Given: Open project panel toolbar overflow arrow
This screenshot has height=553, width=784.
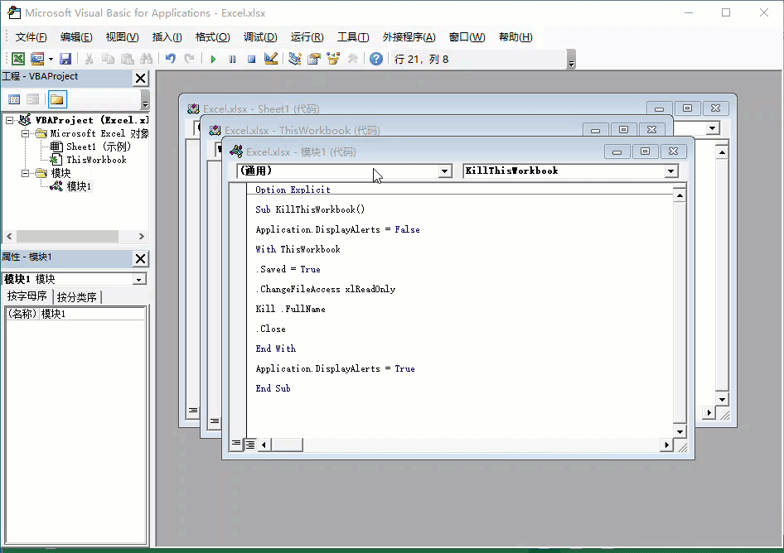Looking at the screenshot, I should (x=145, y=100).
